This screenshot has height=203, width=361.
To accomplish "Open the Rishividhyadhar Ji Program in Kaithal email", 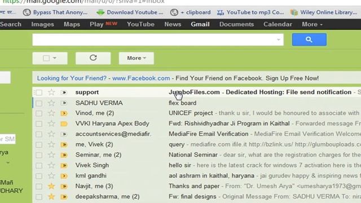I will pos(229,123).
